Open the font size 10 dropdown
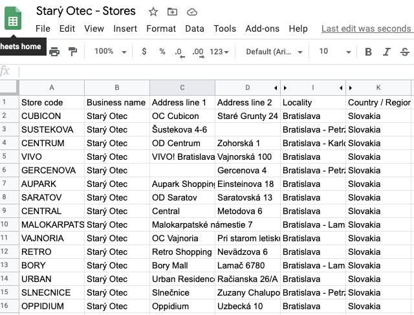 (335, 52)
